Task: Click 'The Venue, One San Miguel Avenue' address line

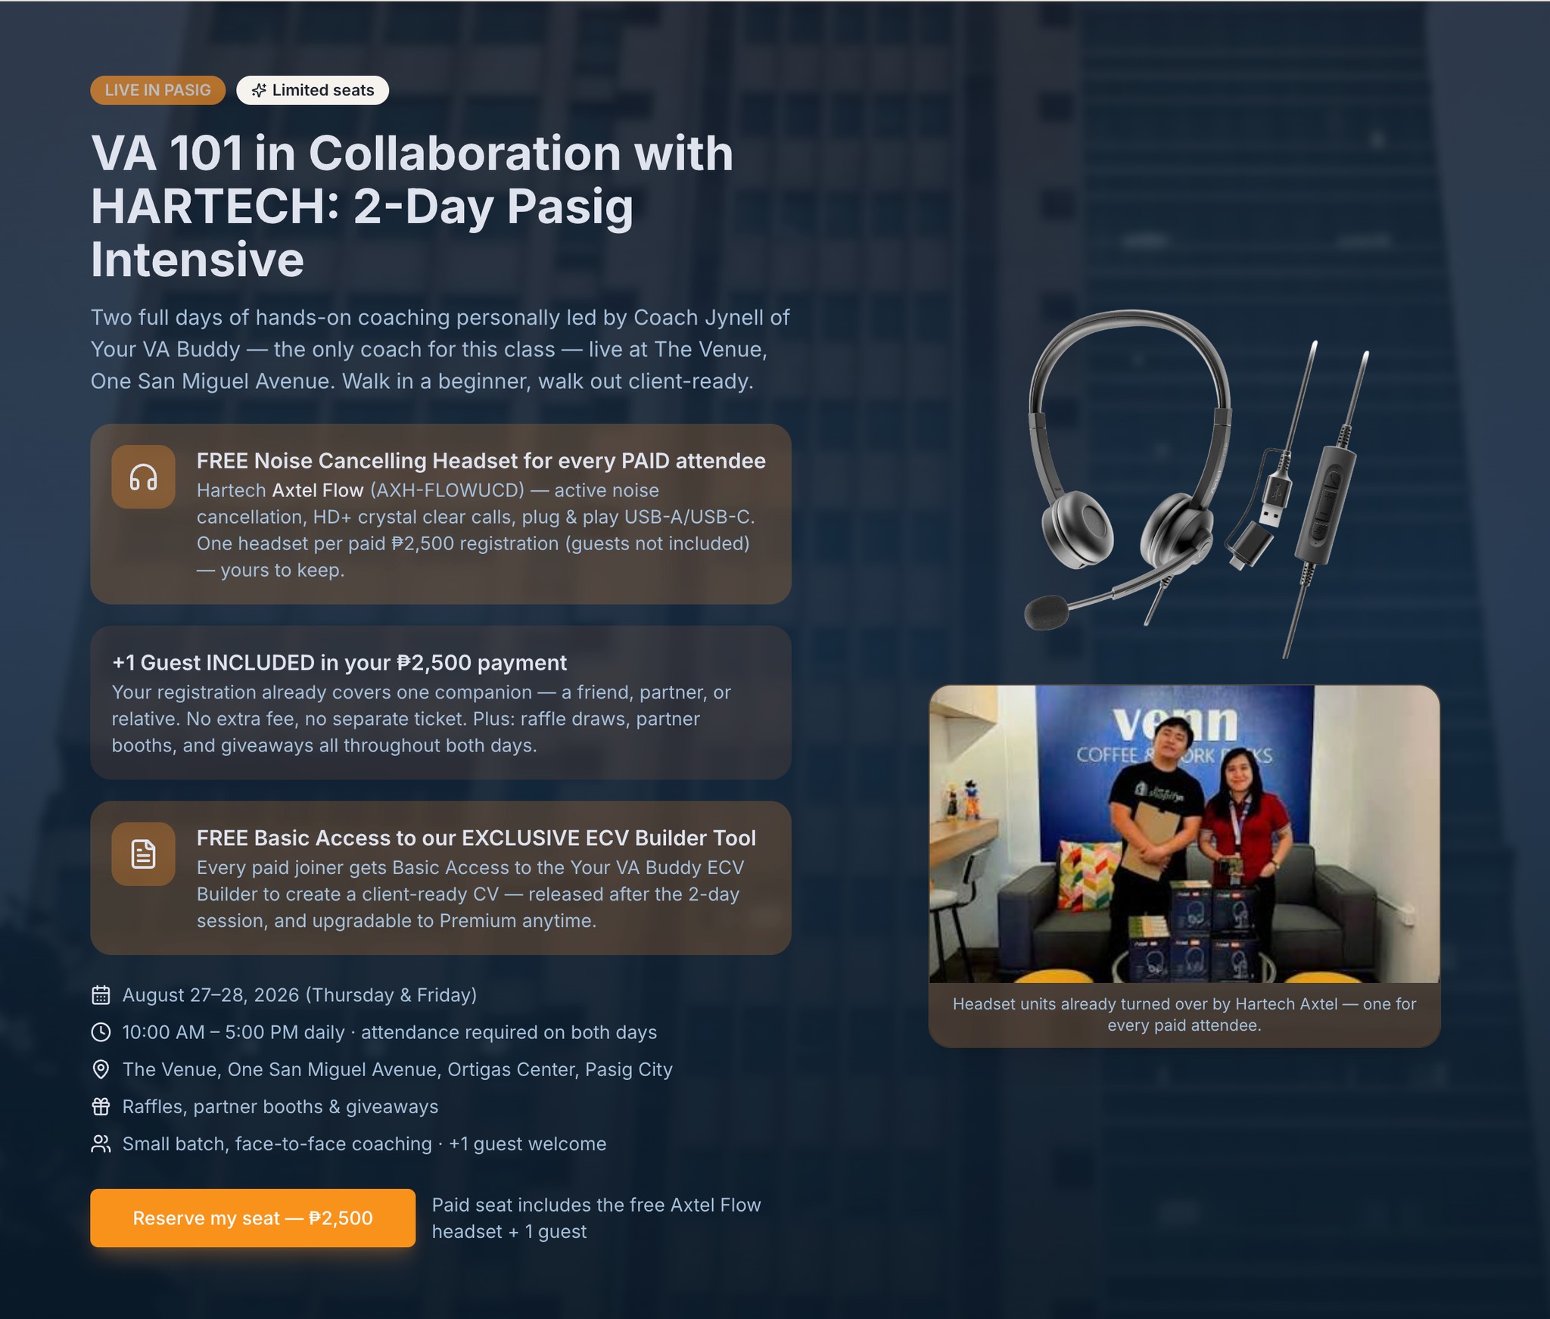Action: pos(397,1069)
